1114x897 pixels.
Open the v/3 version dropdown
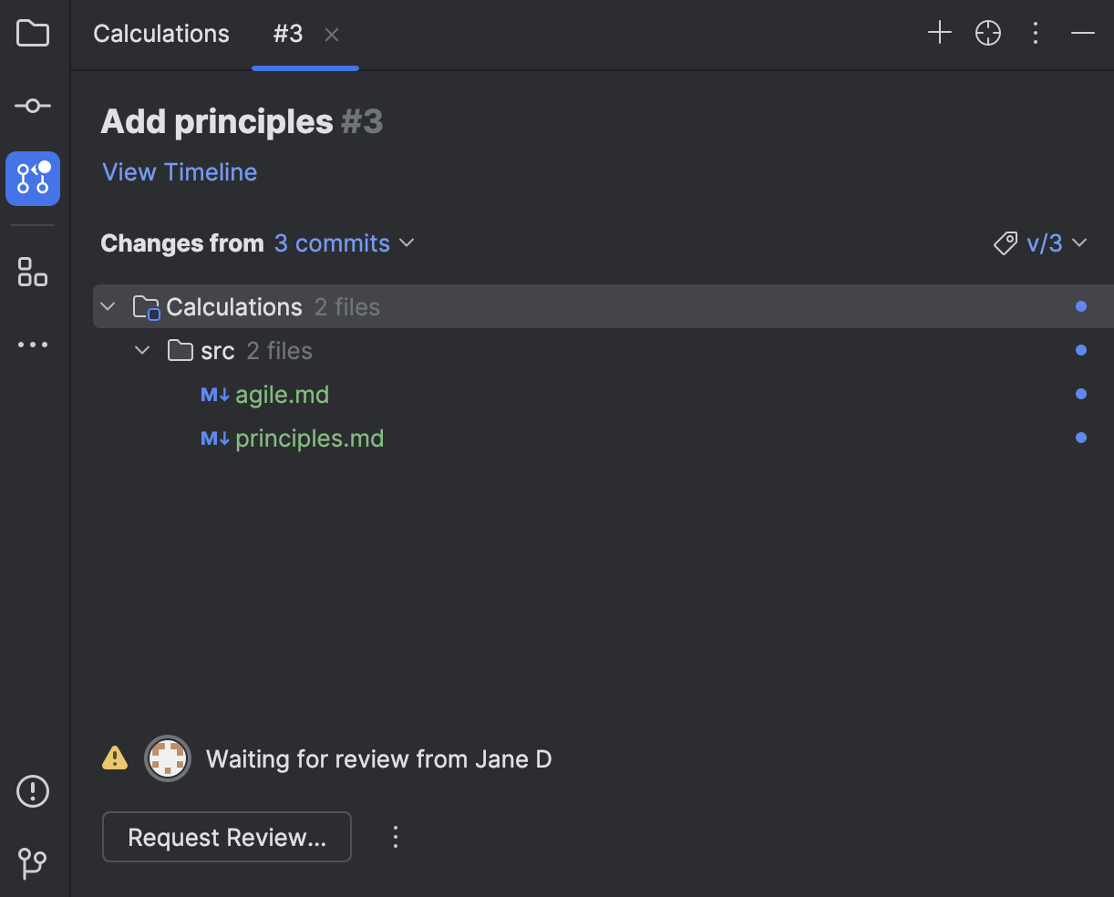point(1042,242)
